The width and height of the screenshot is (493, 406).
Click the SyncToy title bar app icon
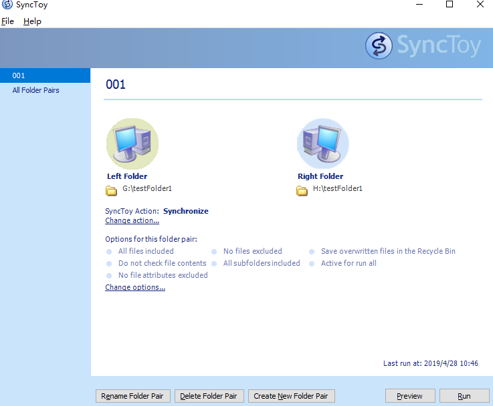7,5
